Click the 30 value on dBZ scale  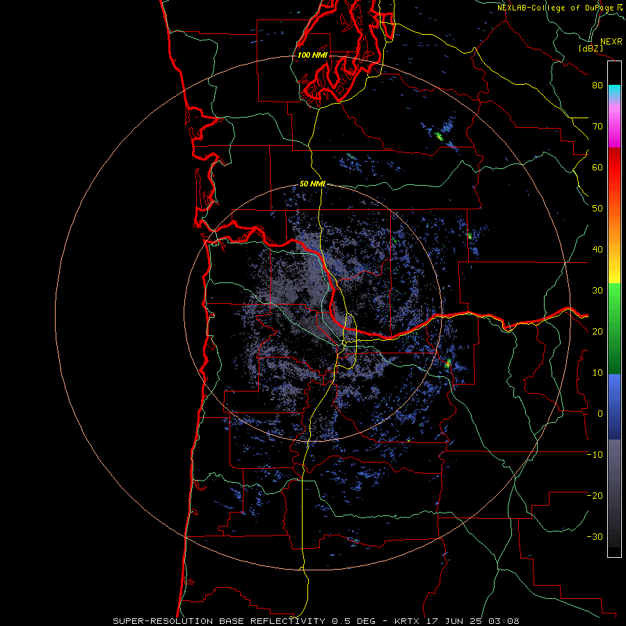click(597, 290)
